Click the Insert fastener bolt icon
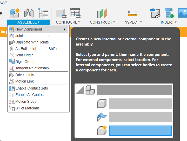The height and width of the screenshot is (141, 187). [169, 13]
